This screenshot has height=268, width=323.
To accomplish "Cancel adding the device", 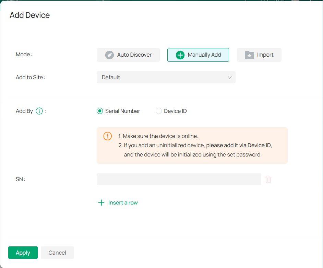I will tap(57, 253).
